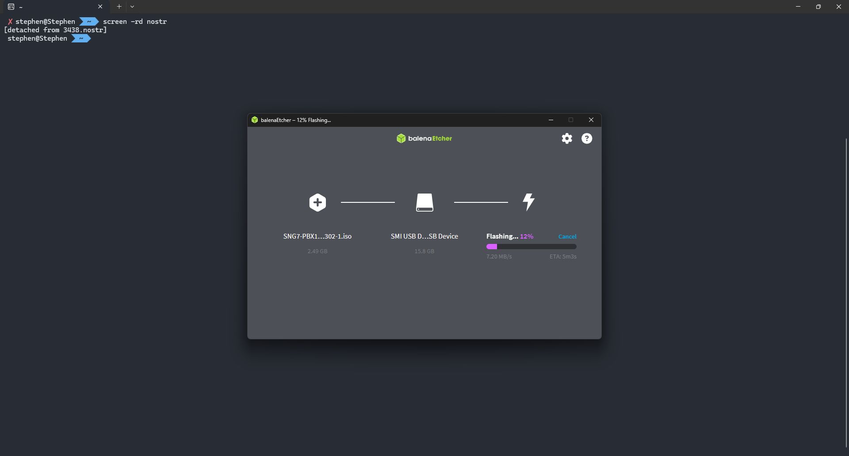
Task: Click the green cube icon in Etcher titlebar
Action: pos(255,120)
